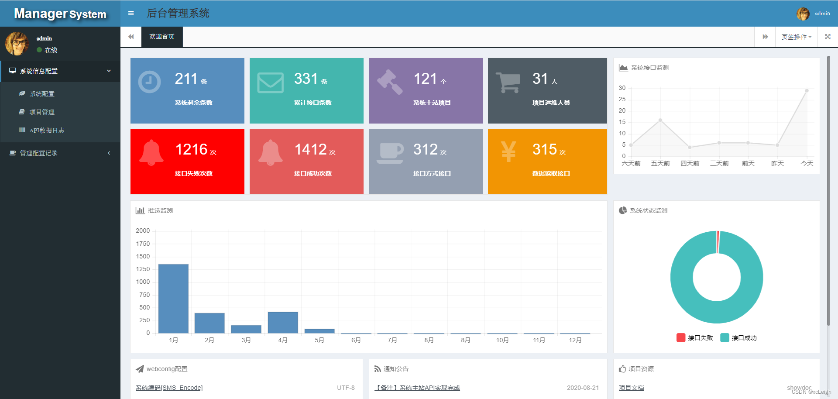
Task: Click the 4月 bar in 推送监测 chart
Action: (x=283, y=323)
